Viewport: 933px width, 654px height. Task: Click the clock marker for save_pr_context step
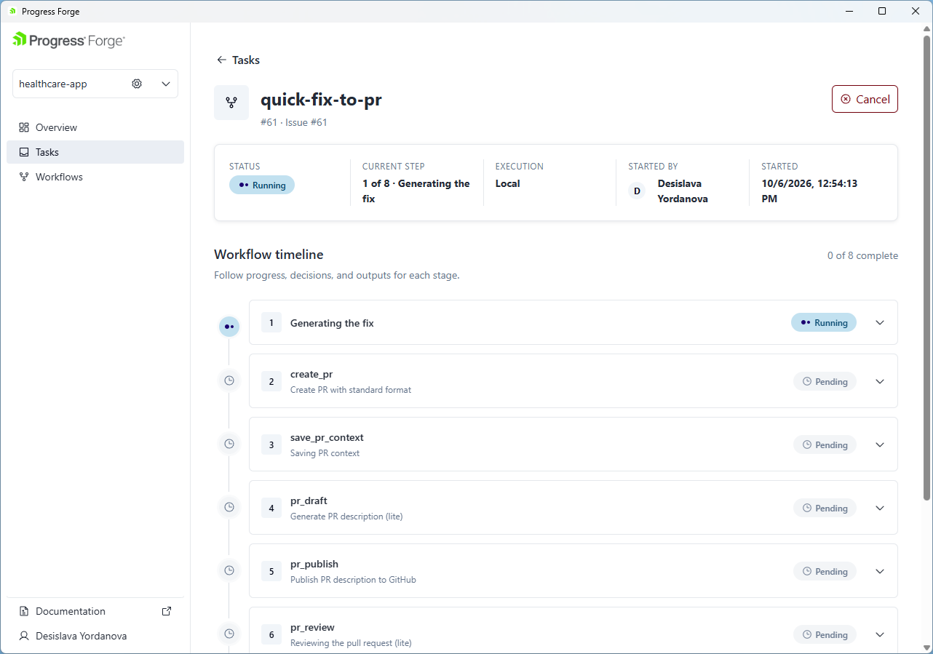pos(229,444)
